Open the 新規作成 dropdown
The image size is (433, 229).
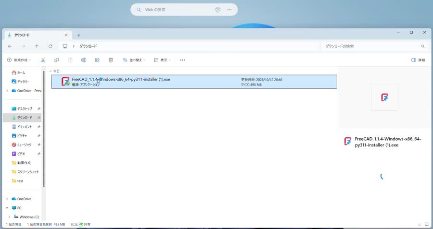pos(19,60)
